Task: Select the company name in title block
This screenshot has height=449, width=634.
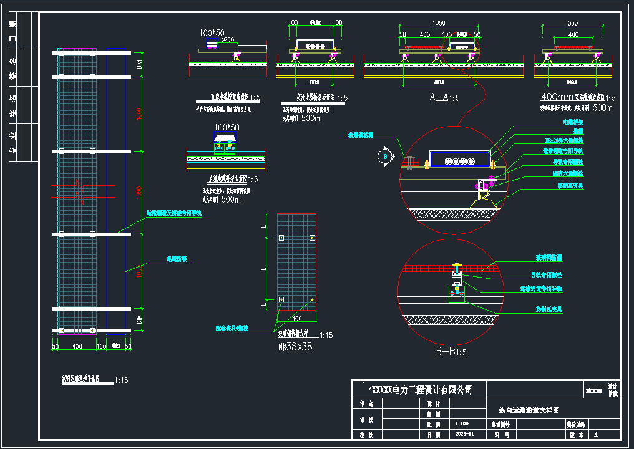Action: [x=421, y=390]
